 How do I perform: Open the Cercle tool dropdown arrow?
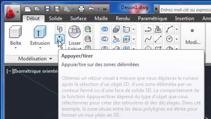177,39
